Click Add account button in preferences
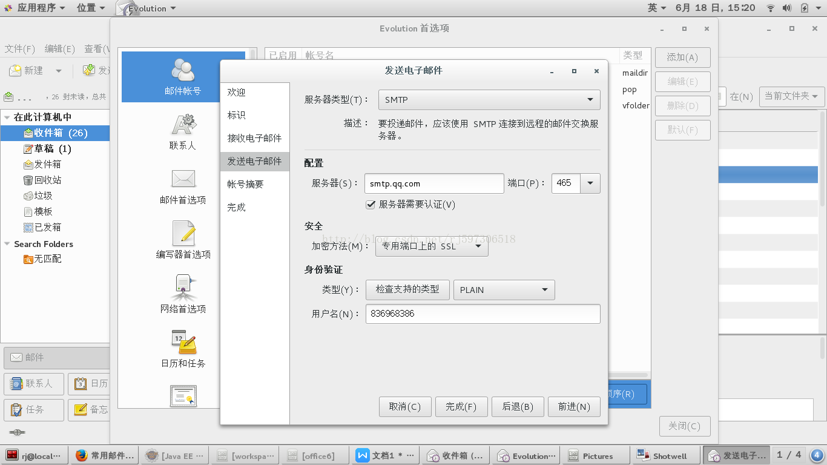 682,58
